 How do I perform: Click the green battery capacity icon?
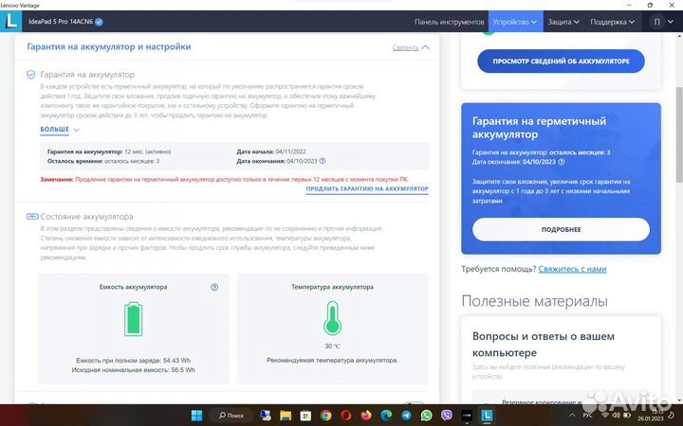click(x=134, y=320)
